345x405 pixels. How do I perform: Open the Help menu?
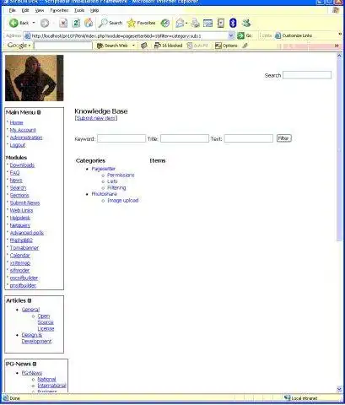(94, 10)
